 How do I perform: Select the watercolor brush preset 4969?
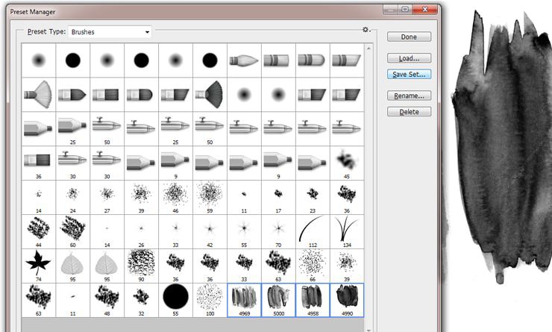(x=244, y=300)
